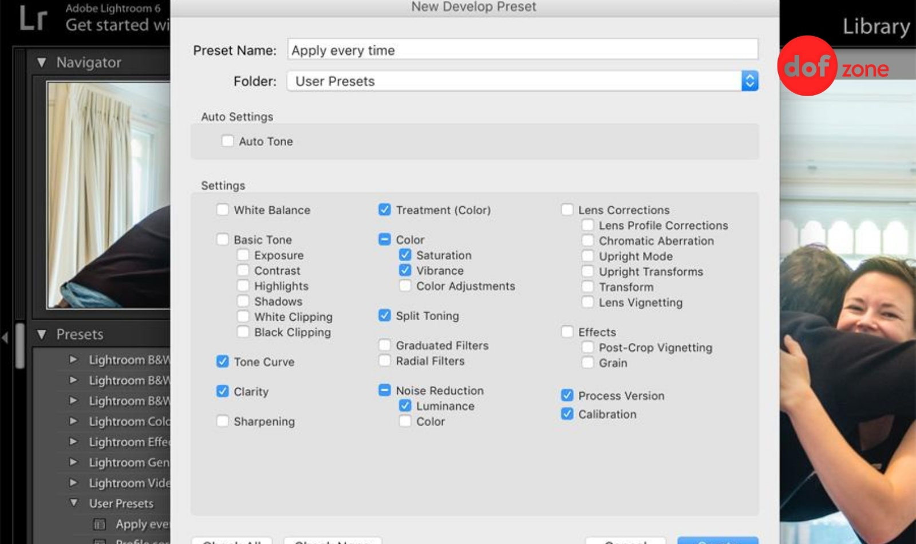Toggle the Noise Reduction group checkbox
Image resolution: width=916 pixels, height=544 pixels.
pyautogui.click(x=385, y=391)
